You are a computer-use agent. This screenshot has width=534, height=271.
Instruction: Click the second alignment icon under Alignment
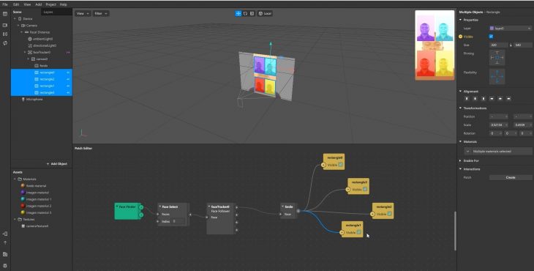pyautogui.click(x=475, y=99)
